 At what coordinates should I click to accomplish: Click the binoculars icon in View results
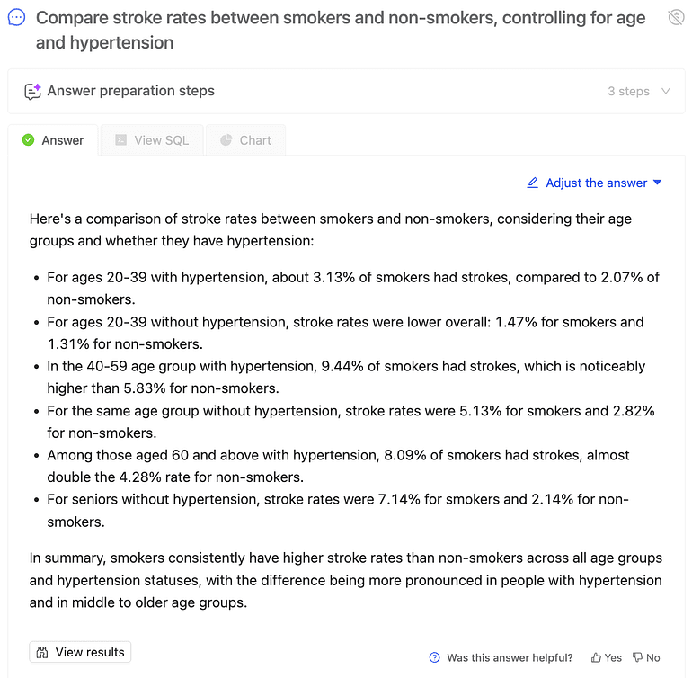42,652
